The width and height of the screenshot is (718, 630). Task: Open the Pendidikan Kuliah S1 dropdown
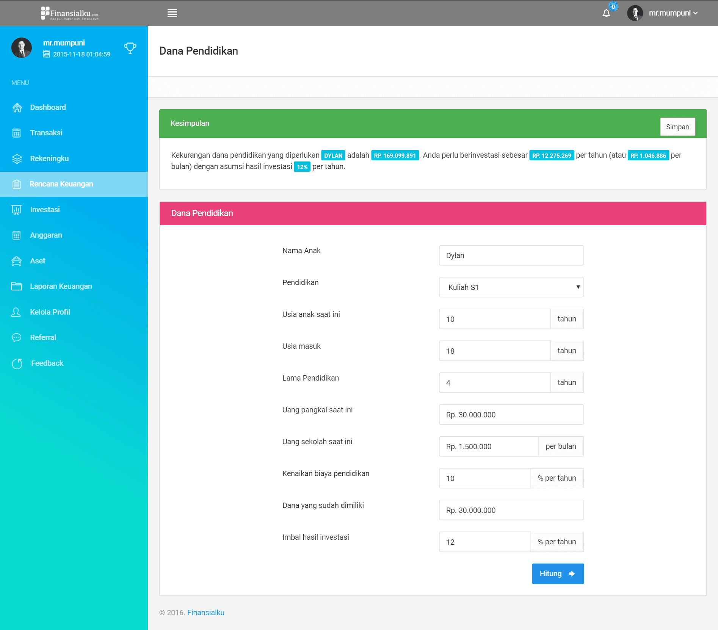point(511,287)
